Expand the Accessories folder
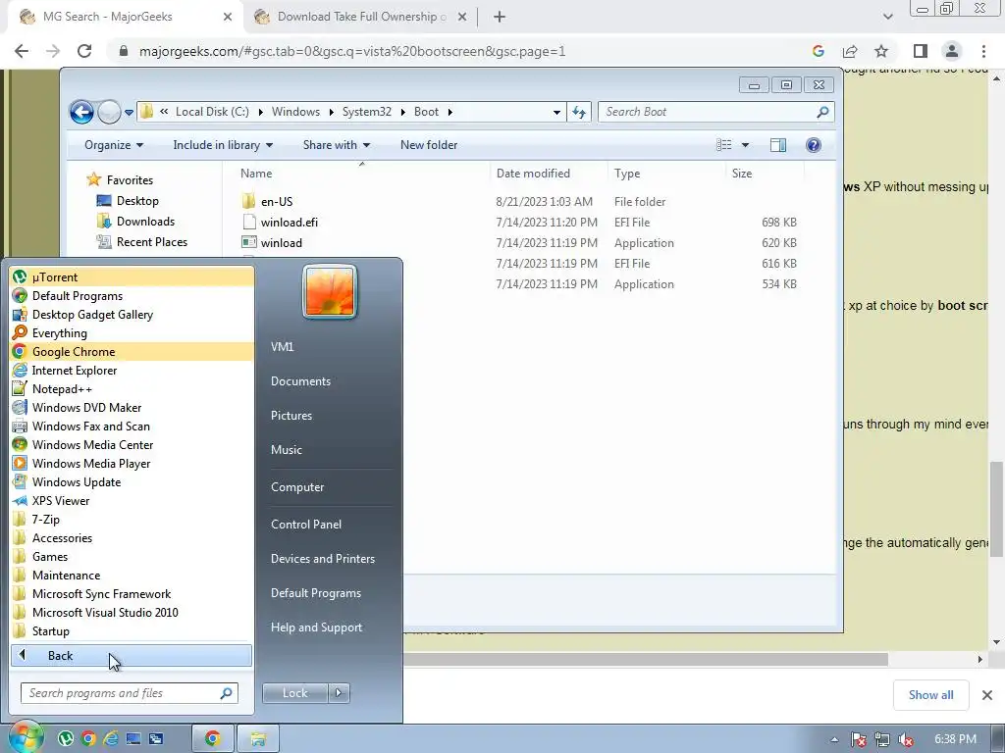Screen dimensions: 1005x753 pyautogui.click(x=132, y=538)
